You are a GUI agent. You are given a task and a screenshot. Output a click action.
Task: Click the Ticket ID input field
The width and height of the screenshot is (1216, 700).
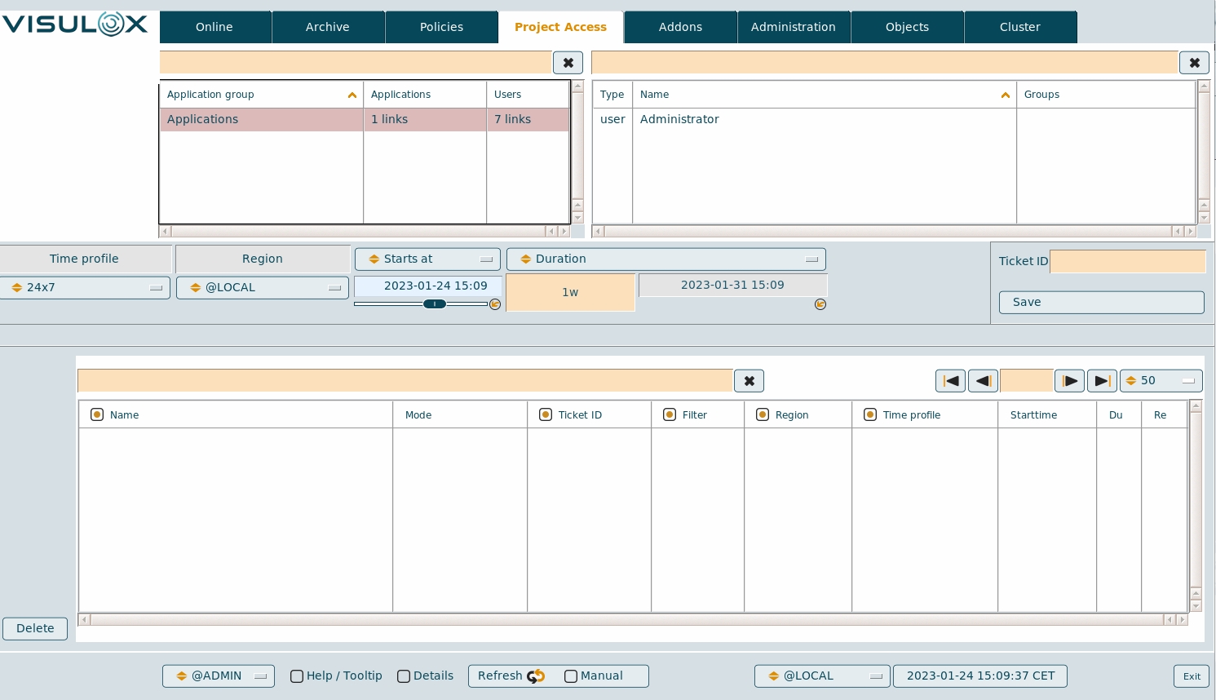tap(1127, 261)
